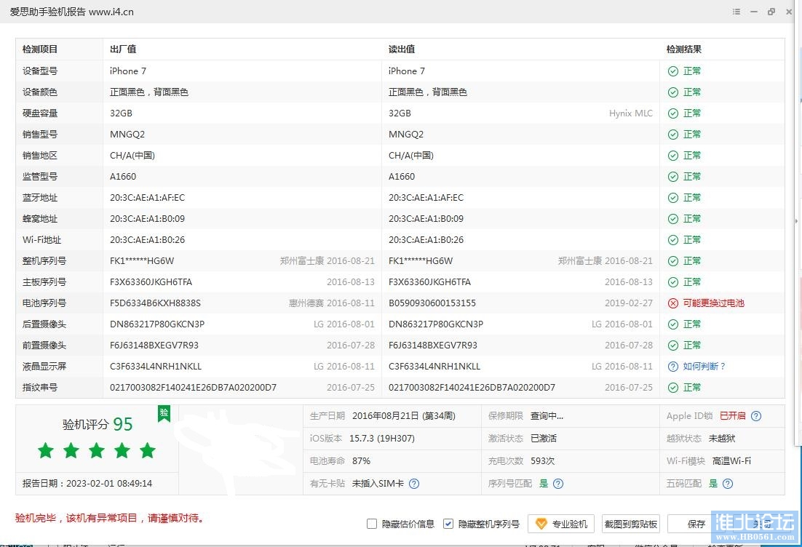Click question icon next to 序列号匹配
Image resolution: width=802 pixels, height=547 pixels.
pyautogui.click(x=558, y=483)
